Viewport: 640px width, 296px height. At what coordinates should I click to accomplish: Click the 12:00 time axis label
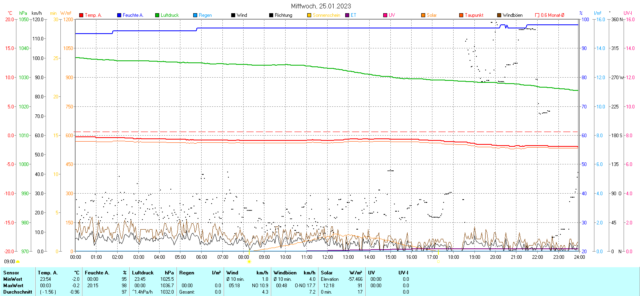(327, 257)
